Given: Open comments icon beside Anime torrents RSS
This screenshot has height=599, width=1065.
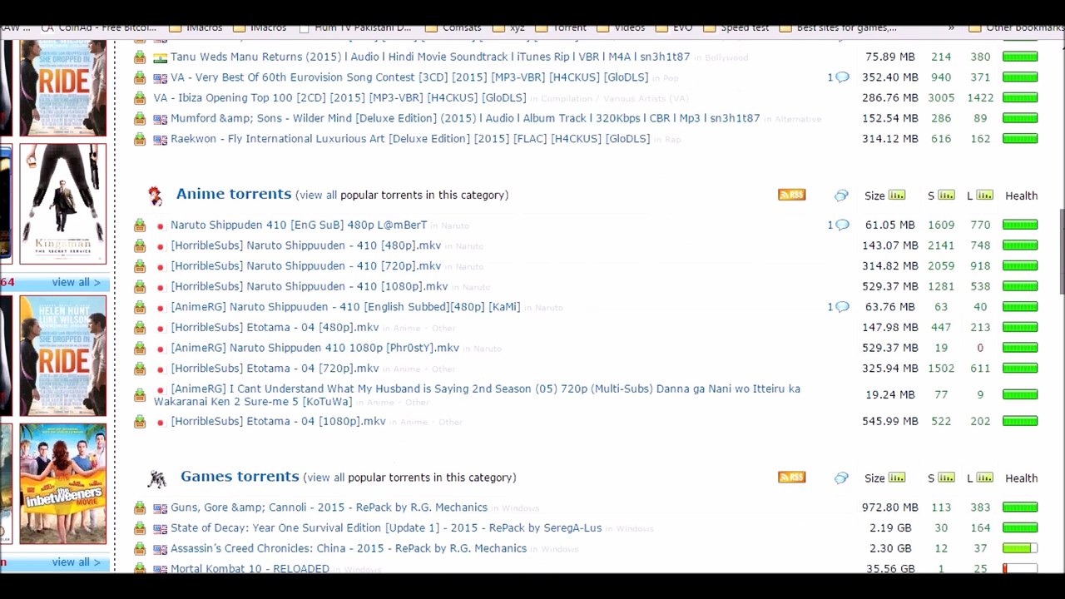Looking at the screenshot, I should (841, 196).
